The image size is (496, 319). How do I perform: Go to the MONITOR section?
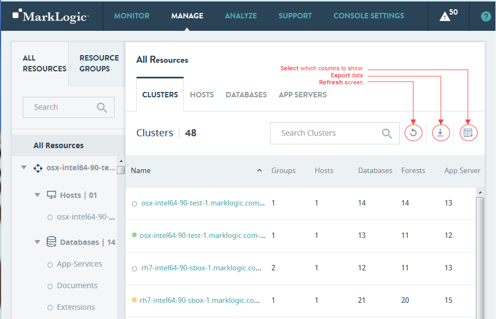tap(131, 16)
